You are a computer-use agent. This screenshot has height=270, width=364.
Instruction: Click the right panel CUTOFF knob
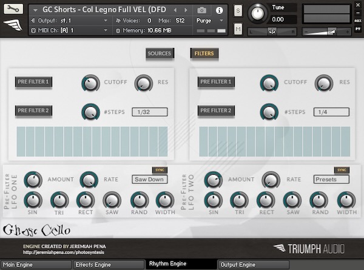click(x=269, y=83)
